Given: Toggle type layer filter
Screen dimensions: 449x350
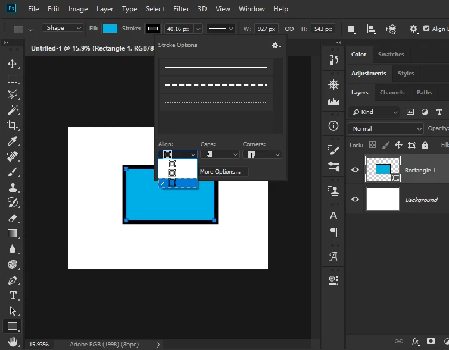Looking at the screenshot, I should [x=439, y=112].
